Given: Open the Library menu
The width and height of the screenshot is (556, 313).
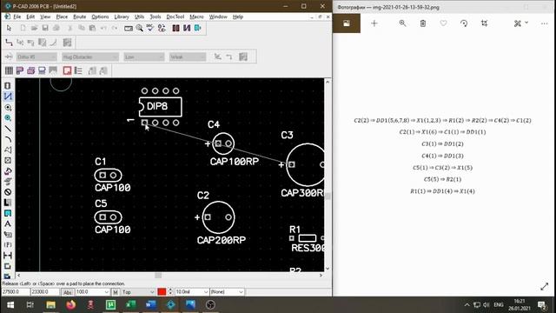Looking at the screenshot, I should 122,17.
